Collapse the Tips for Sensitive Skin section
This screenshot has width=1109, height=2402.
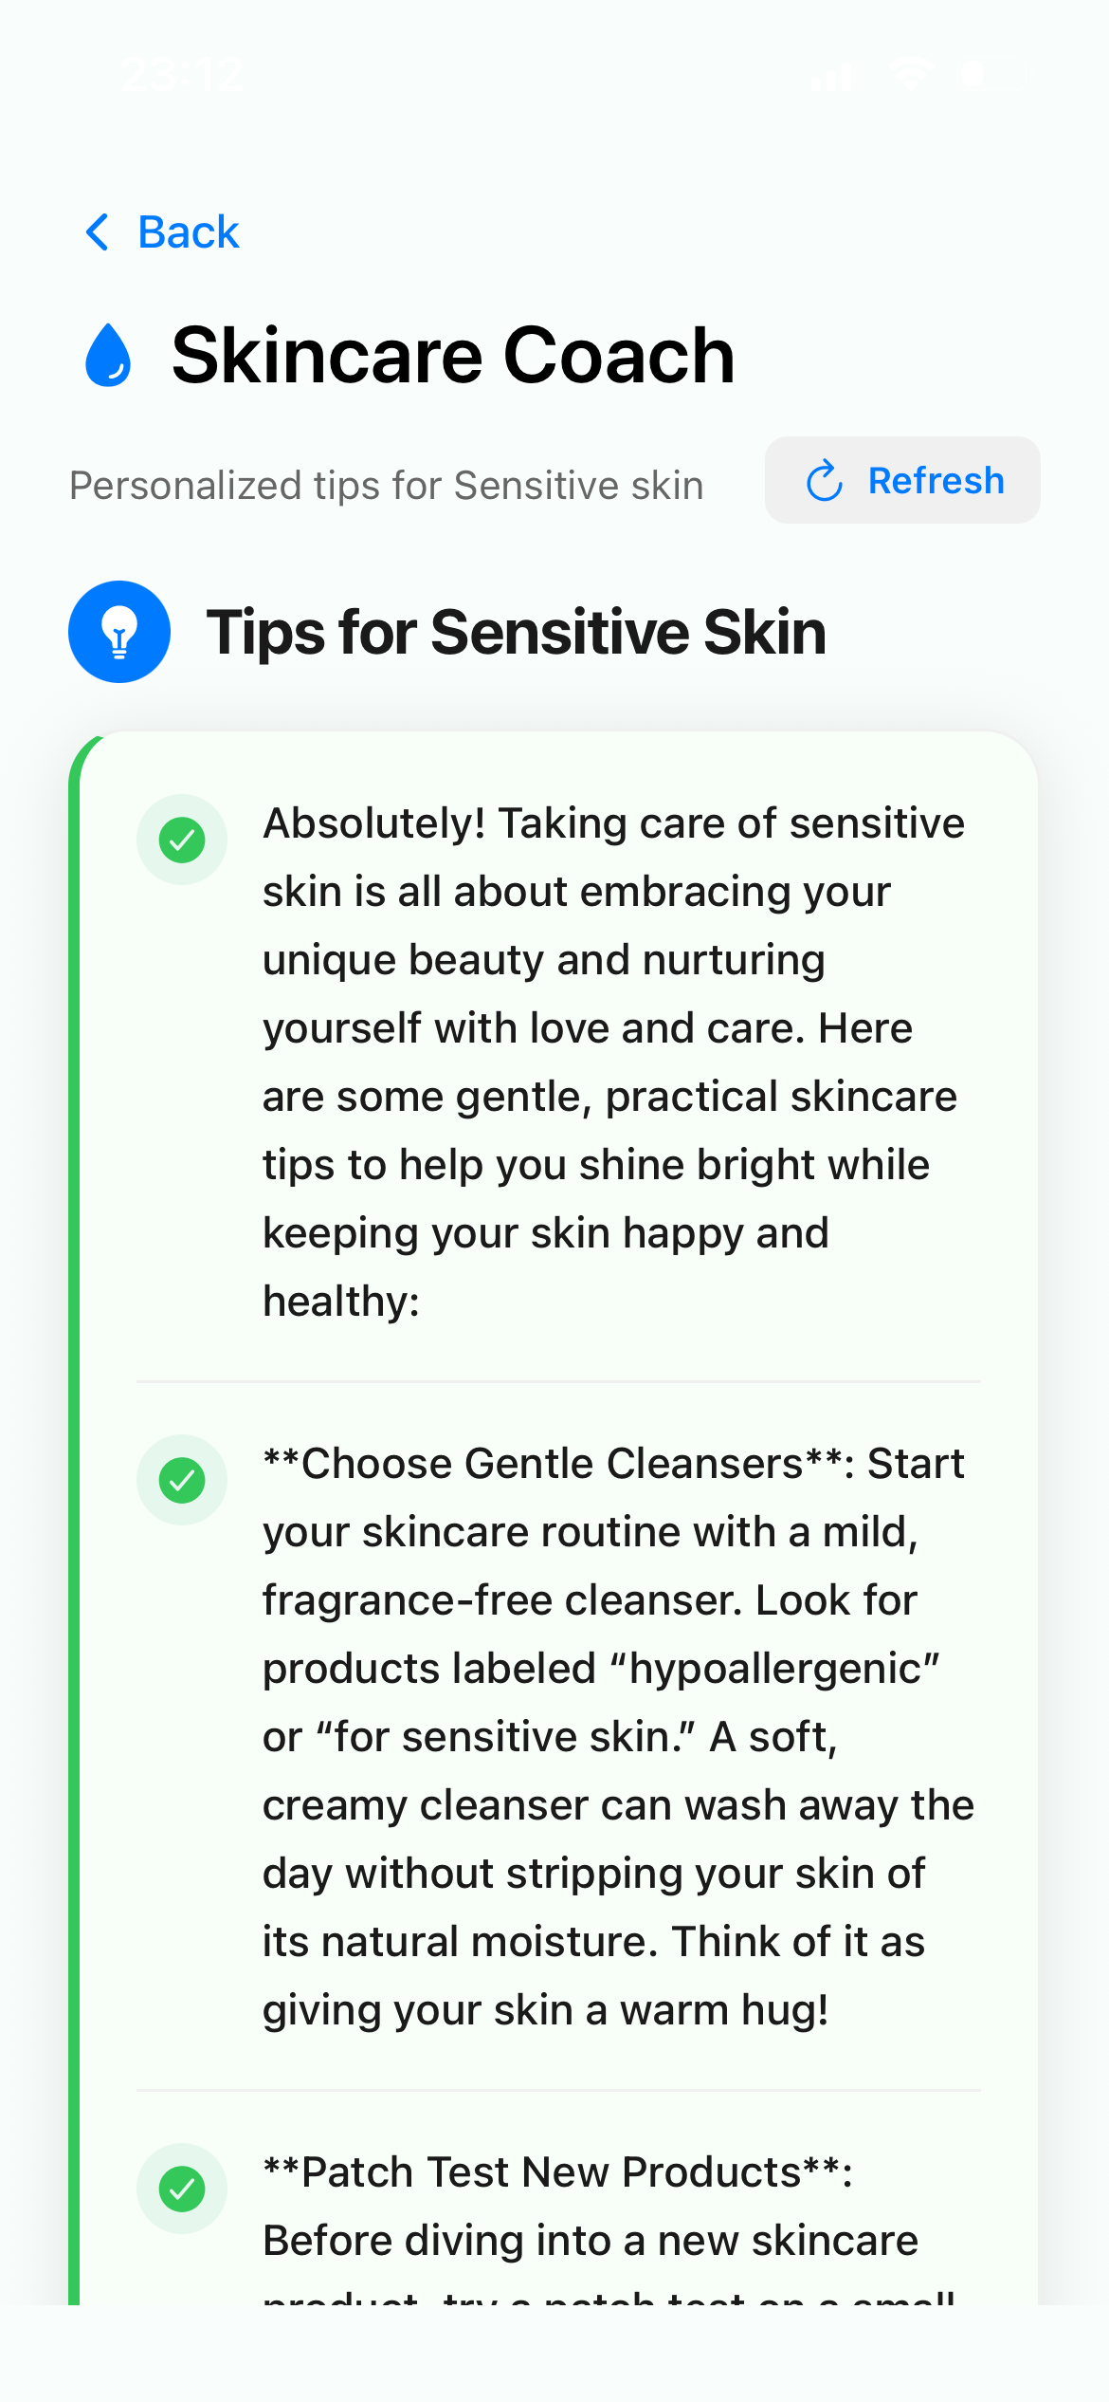(517, 632)
